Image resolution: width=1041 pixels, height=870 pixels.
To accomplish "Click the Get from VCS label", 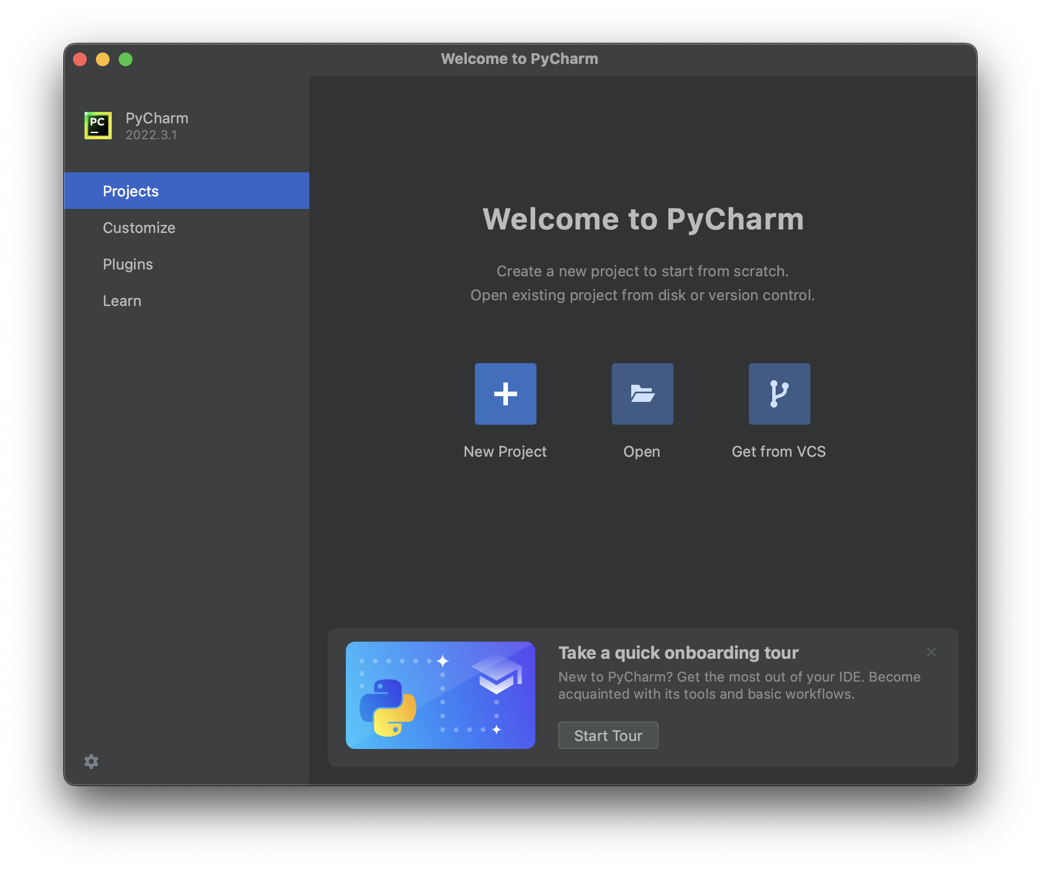I will 778,452.
